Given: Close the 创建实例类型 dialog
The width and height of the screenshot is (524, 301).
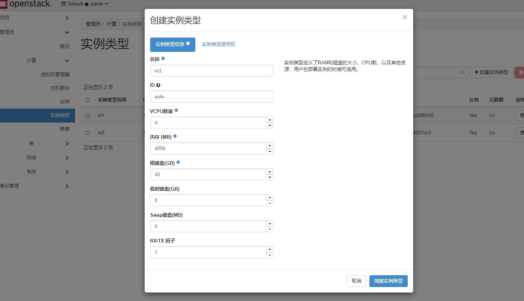Looking at the screenshot, I should [405, 17].
